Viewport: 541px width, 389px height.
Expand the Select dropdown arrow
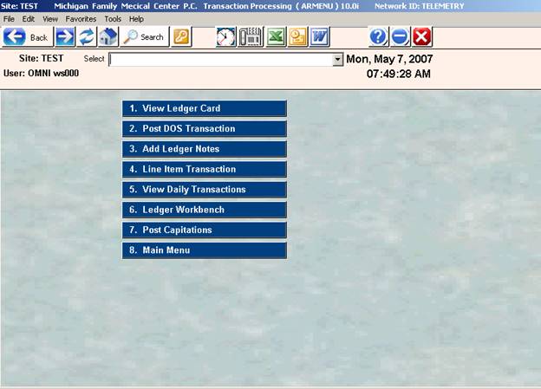pyautogui.click(x=338, y=60)
